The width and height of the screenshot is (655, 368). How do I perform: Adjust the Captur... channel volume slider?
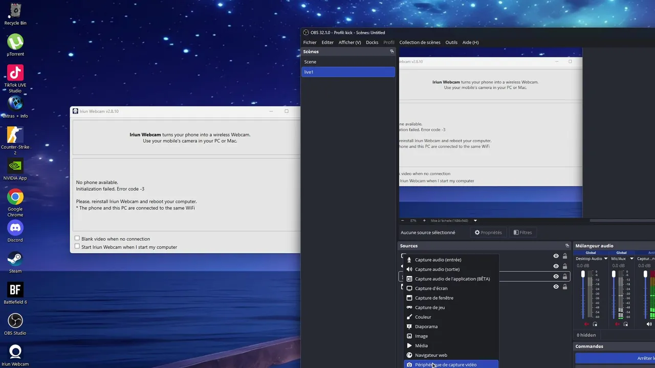(645, 294)
